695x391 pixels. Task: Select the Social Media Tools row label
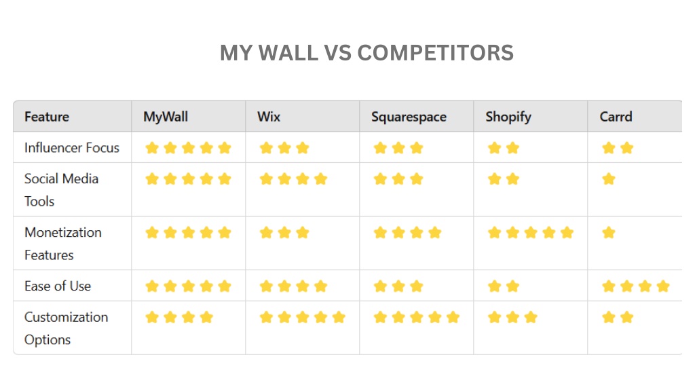click(x=61, y=190)
